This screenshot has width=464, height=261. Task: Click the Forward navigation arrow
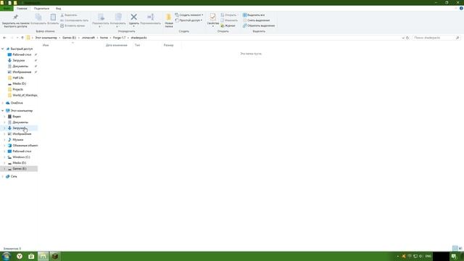click(12, 38)
